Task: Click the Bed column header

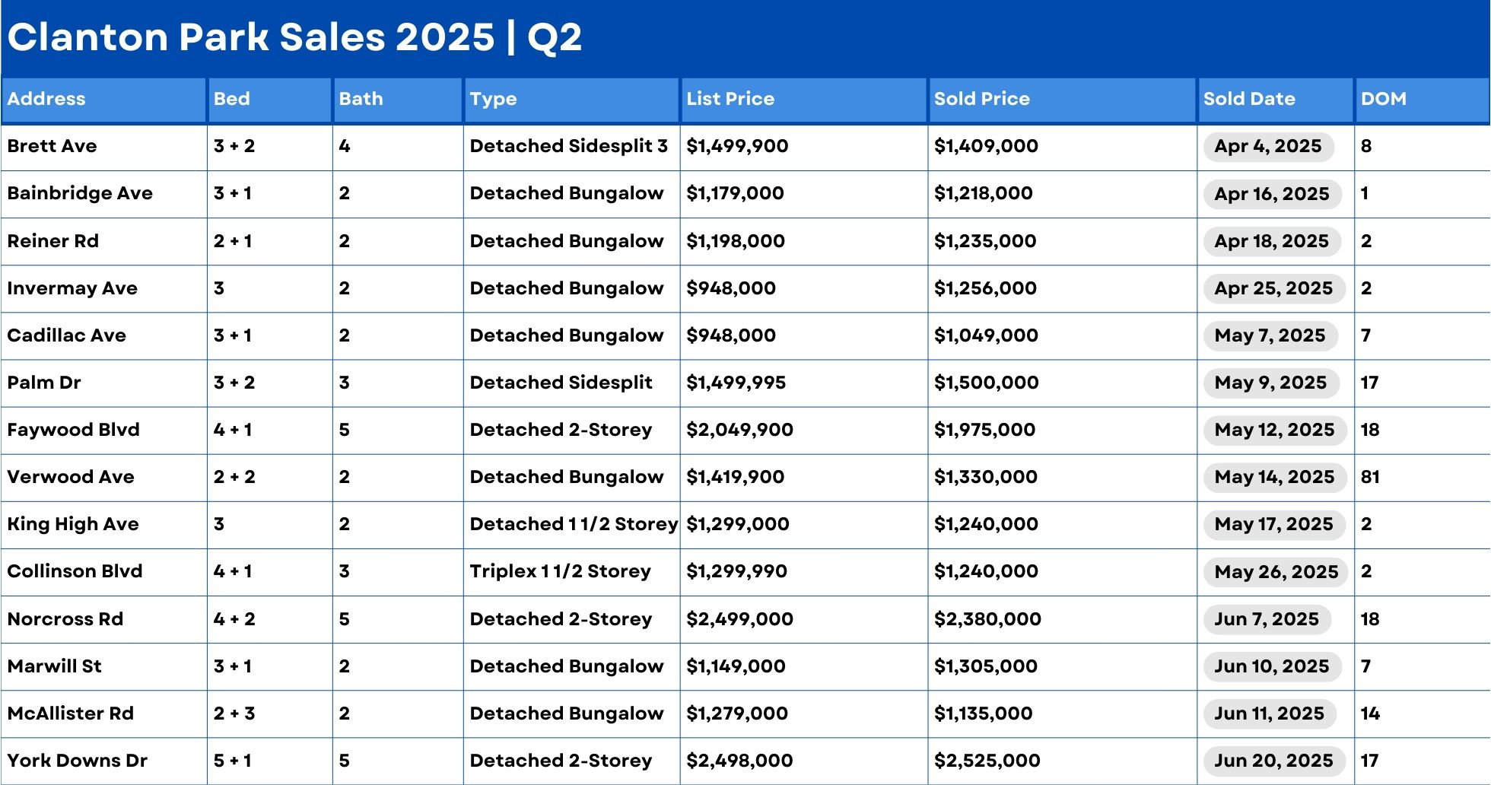Action: [x=231, y=99]
